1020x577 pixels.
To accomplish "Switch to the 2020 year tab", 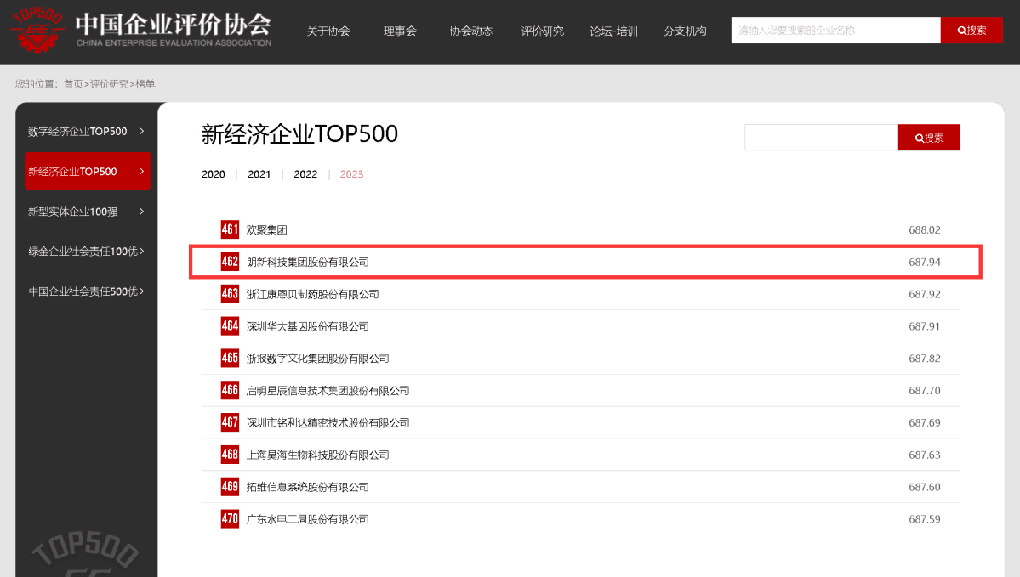I will click(x=214, y=174).
